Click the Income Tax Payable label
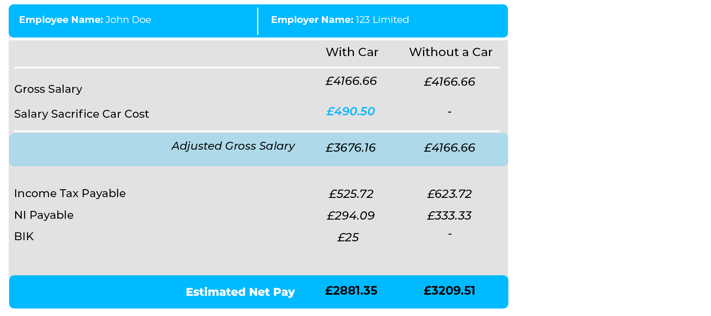The image size is (711, 316). point(70,194)
